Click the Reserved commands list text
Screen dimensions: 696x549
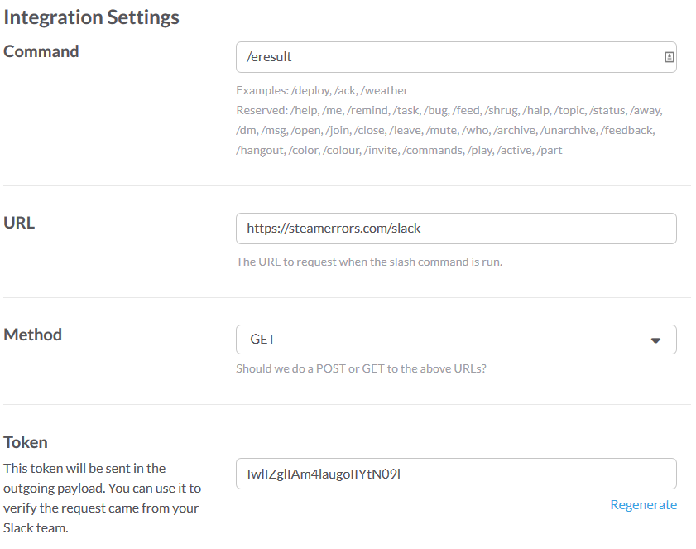pyautogui.click(x=449, y=130)
